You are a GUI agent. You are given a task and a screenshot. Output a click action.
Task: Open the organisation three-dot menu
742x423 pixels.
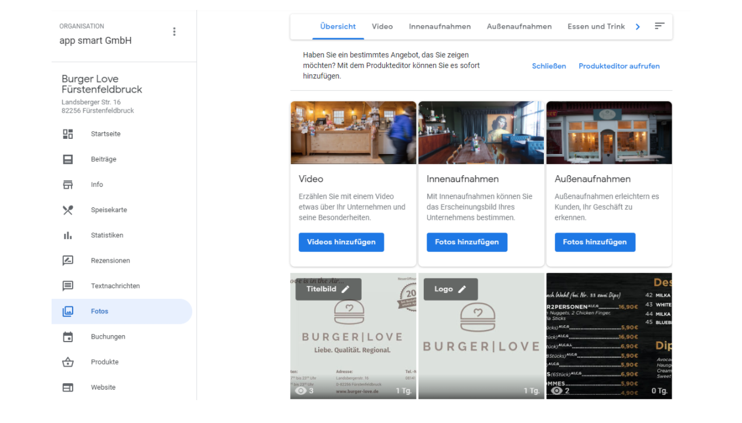[174, 32]
